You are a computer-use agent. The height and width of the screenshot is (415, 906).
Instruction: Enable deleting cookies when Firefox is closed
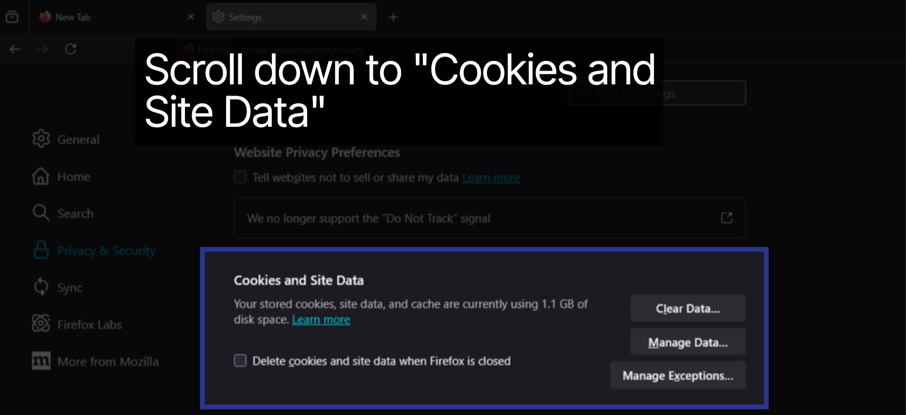point(240,360)
